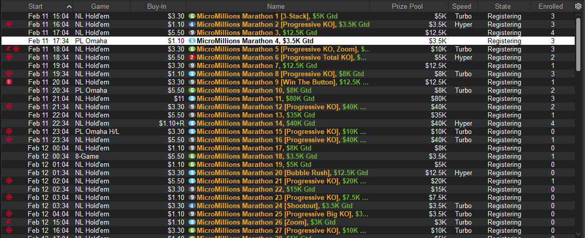The width and height of the screenshot is (585, 238).
Task: Sort by the Buy-In column header
Action: click(157, 6)
